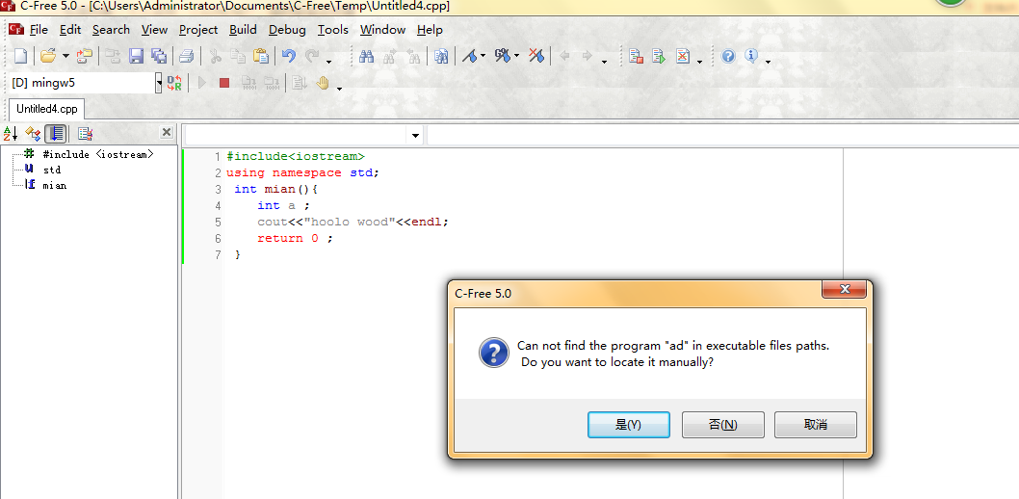Click the Redo arrow icon
Image resolution: width=1019 pixels, height=499 pixels.
(x=313, y=56)
